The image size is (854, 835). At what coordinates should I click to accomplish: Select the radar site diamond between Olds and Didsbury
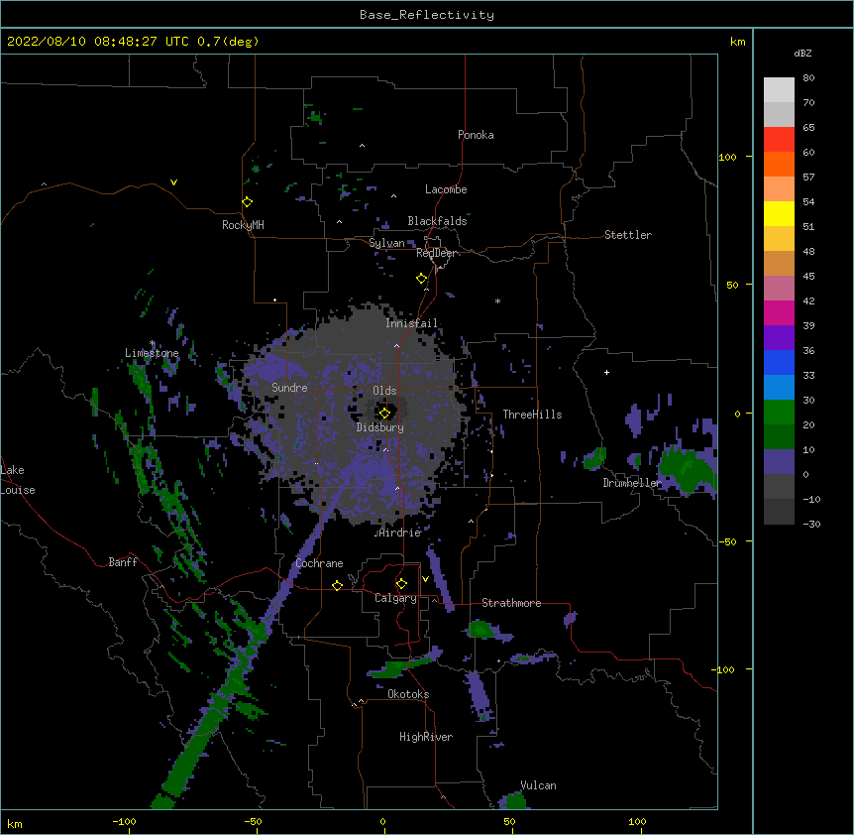pyautogui.click(x=385, y=413)
